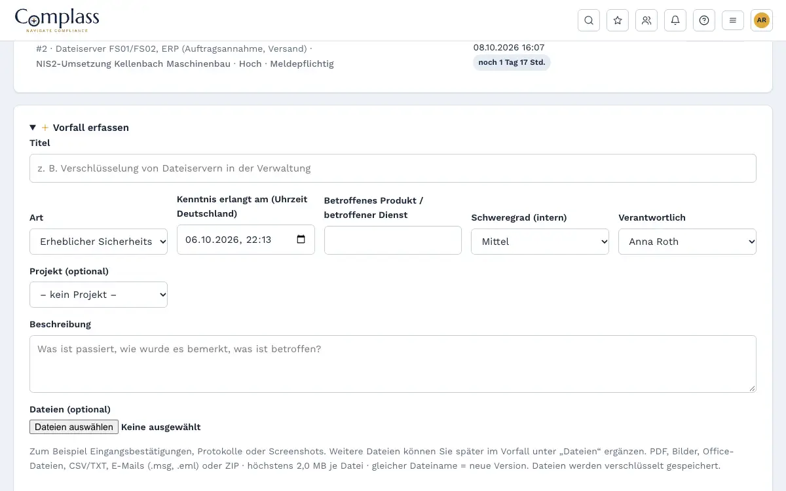The width and height of the screenshot is (786, 491).
Task: Click the 'NIS2-Umsetzung Kellenbach Maschinenbau' text
Action: tap(134, 64)
